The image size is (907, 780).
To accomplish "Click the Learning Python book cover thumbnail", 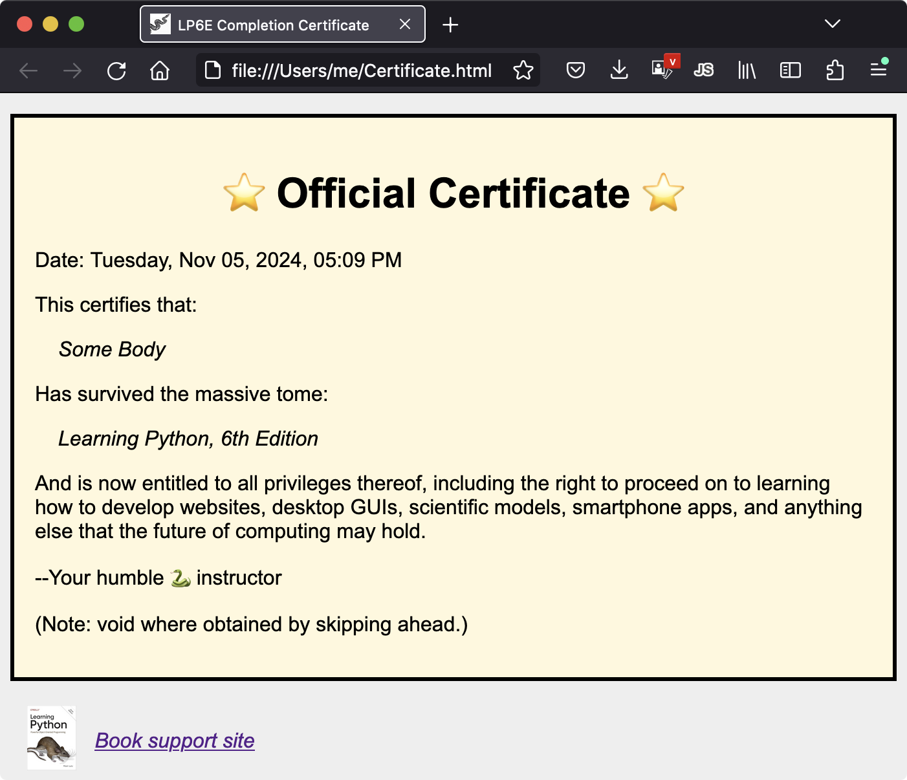I will (52, 738).
